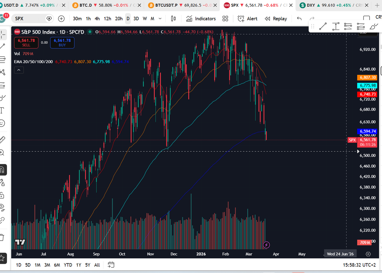Switch to the 3D timeframe
The height and width of the screenshot is (273, 382).
(136, 19)
